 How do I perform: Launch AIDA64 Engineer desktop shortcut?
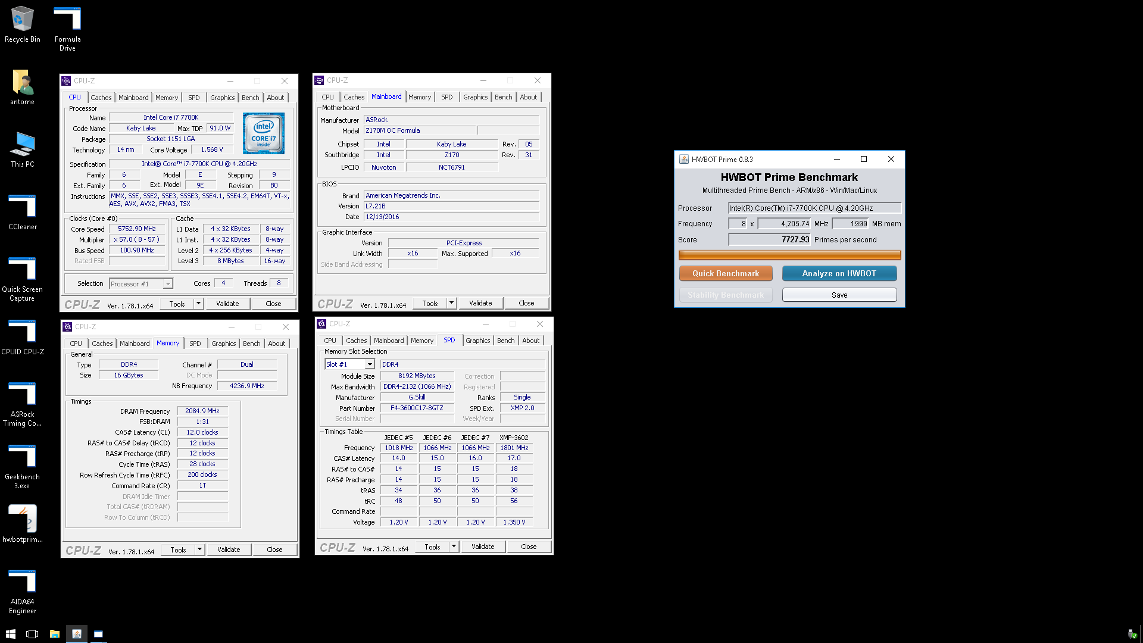pos(22,591)
